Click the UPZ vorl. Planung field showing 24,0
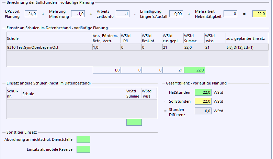273x159 pixels. pyautogui.click(x=31, y=14)
